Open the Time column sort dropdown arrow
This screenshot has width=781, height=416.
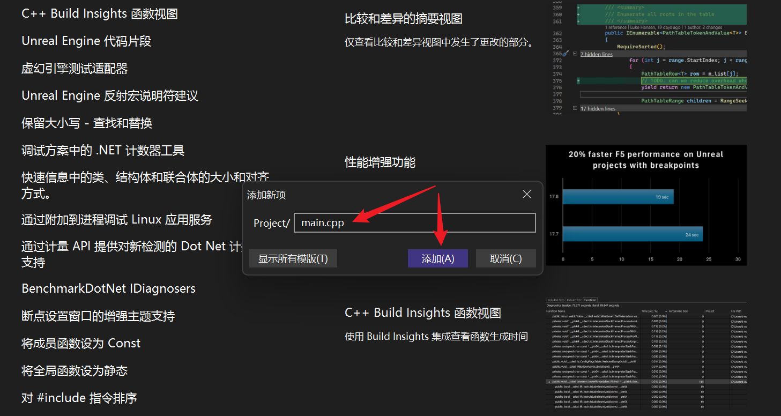click(665, 311)
